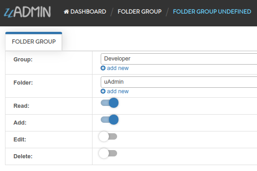Turn off the Add toggle
Viewport: 257px width, 171px height.
(x=109, y=120)
